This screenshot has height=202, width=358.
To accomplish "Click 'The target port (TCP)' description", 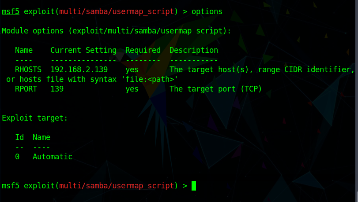I will pos(215,89).
